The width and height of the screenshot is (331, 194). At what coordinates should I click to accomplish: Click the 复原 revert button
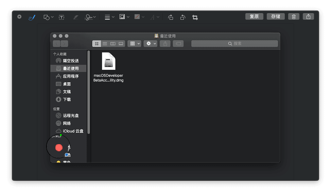(x=254, y=17)
